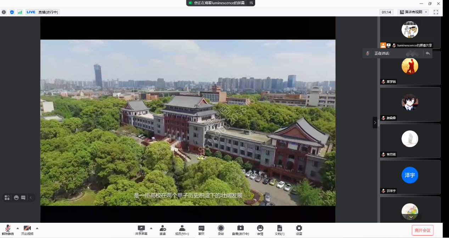Image resolution: width=449 pixels, height=238 pixels.
Task: Expand audio options arrow beside 解除静音
Action: pyautogui.click(x=18, y=228)
